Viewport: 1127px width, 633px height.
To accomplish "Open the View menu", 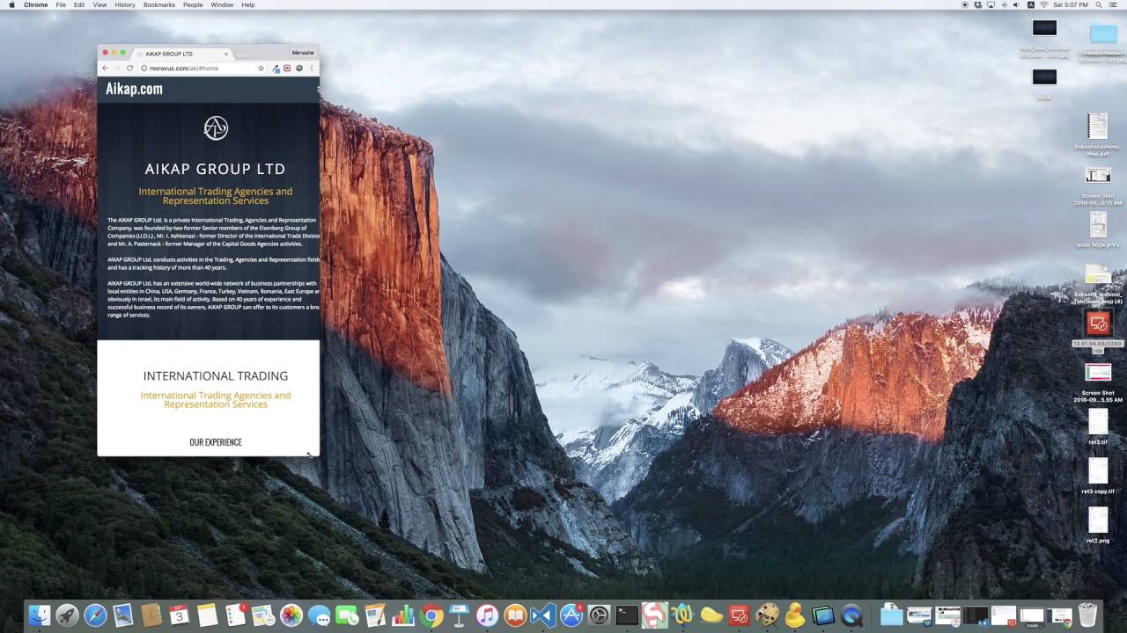I will tap(99, 5).
